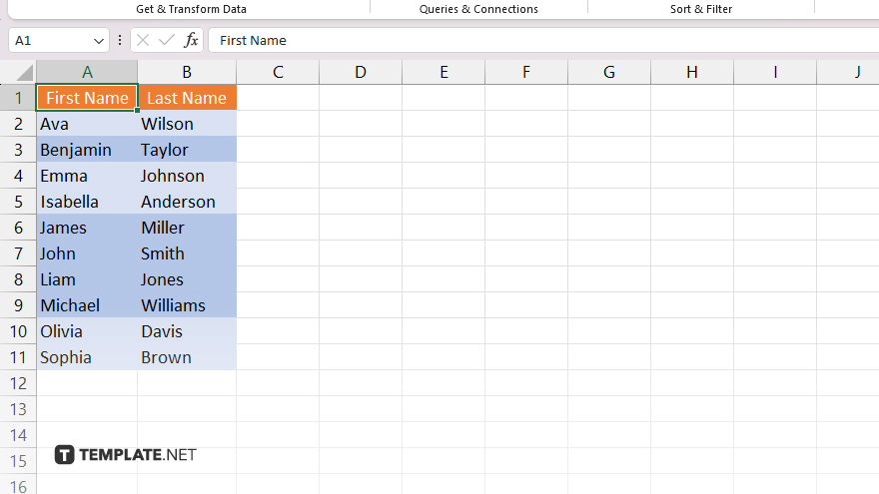
Task: Select the cell containing Sophia
Action: click(87, 357)
